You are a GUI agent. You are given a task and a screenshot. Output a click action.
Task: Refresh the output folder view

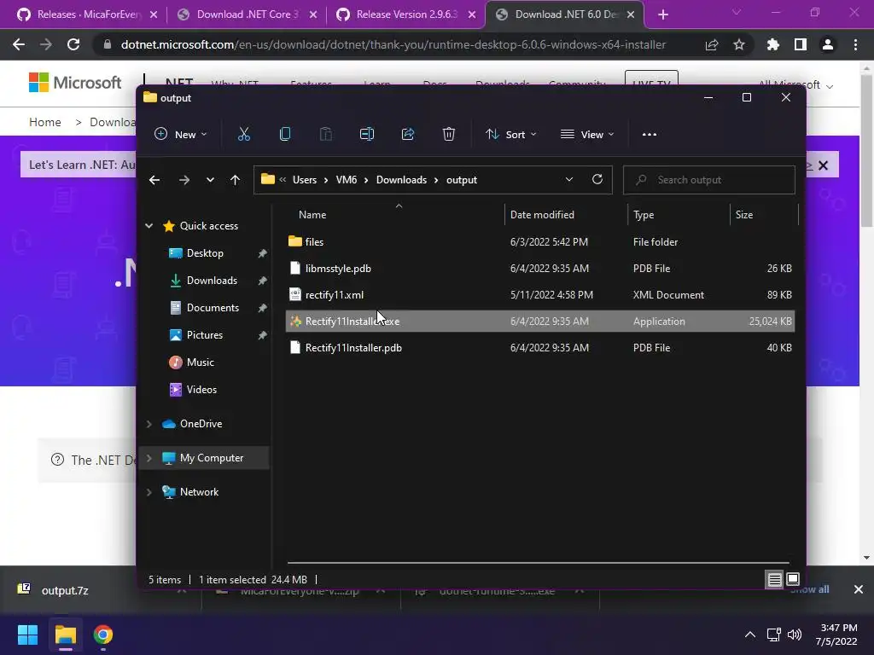tap(597, 179)
